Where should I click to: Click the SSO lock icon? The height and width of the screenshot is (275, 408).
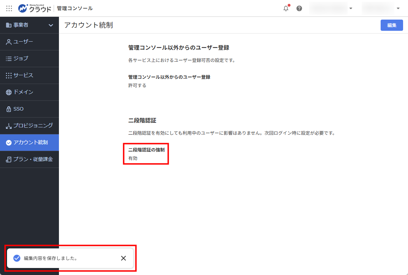[8, 109]
